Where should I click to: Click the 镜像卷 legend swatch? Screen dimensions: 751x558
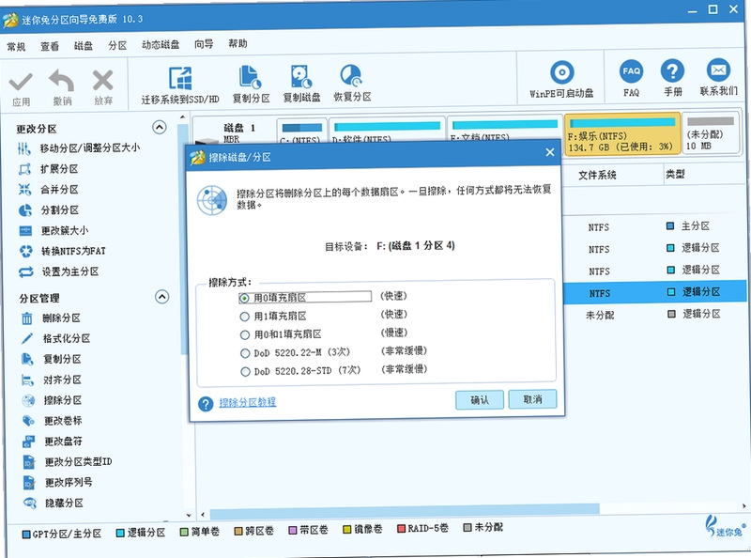[347, 530]
